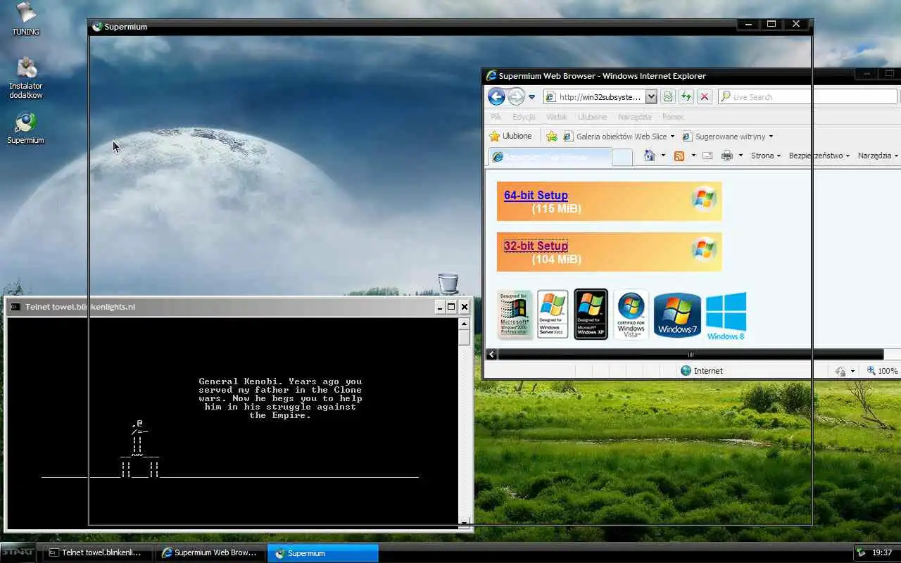Stop loading with the red X icon

704,97
